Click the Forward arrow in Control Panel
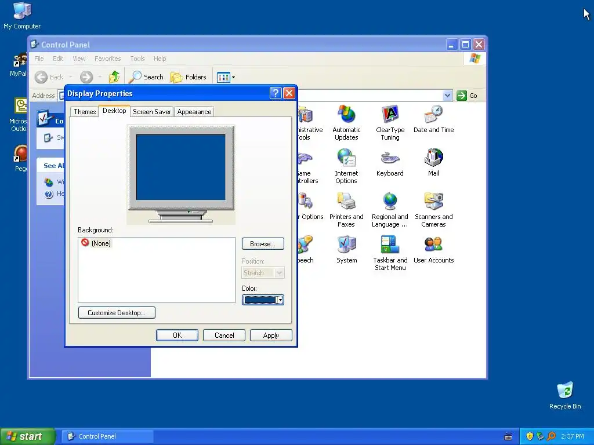The image size is (594, 445). 86,77
